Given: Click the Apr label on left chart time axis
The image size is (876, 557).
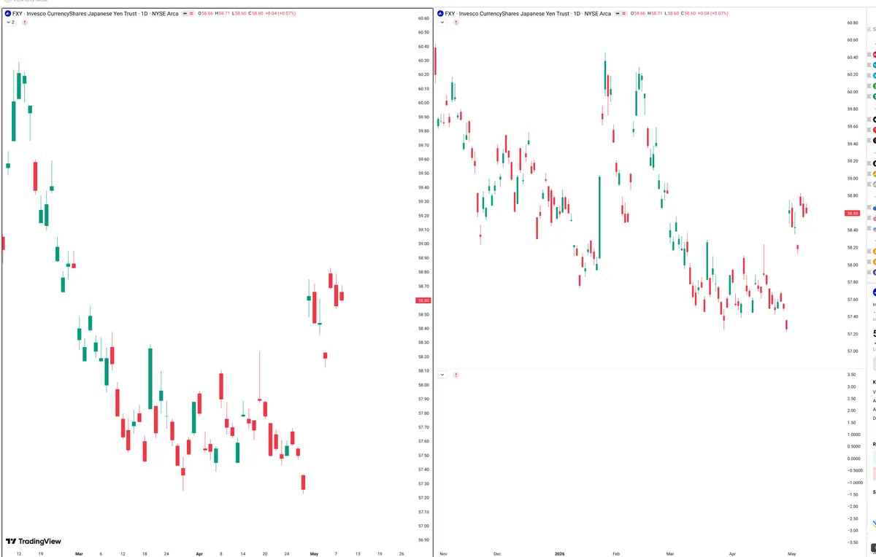Looking at the screenshot, I should tap(198, 553).
